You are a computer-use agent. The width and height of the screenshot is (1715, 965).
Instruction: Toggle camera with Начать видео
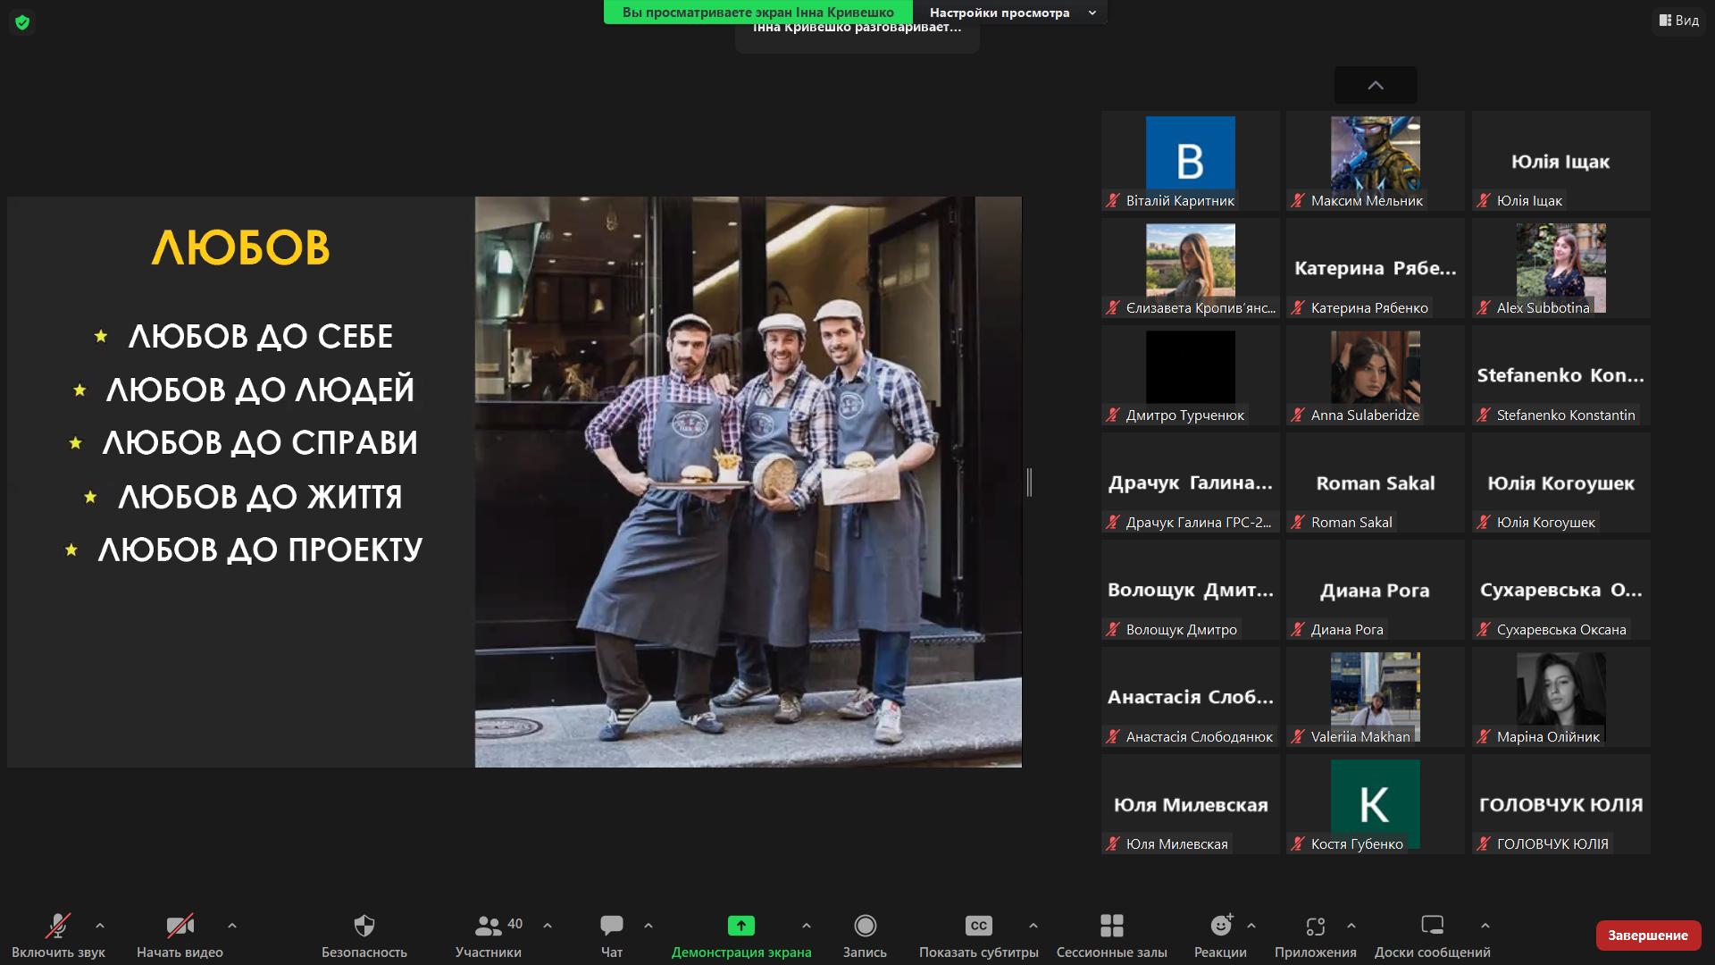tap(180, 926)
